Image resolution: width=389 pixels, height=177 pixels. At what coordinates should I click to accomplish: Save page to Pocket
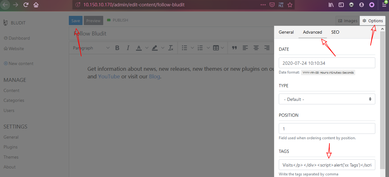point(272,5)
